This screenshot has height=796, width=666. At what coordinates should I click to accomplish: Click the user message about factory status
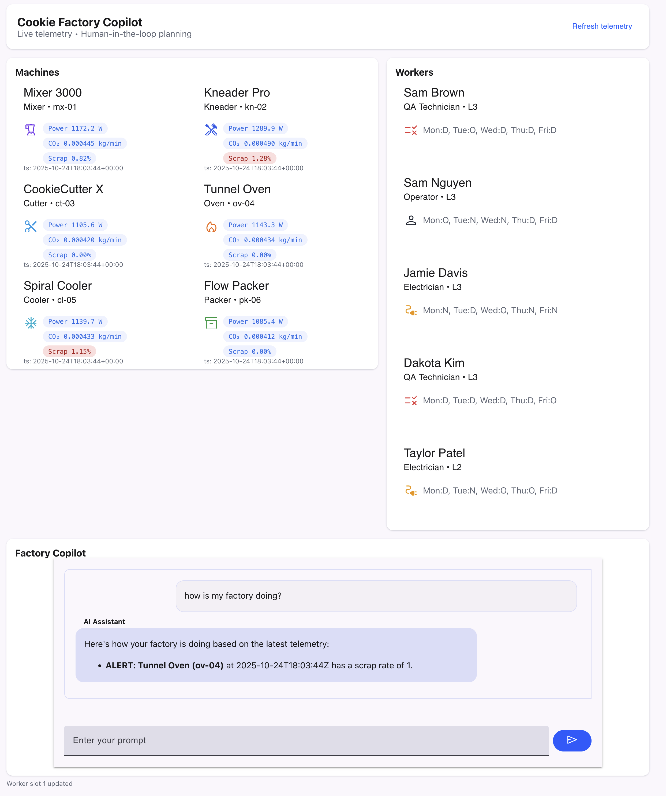[x=376, y=595]
